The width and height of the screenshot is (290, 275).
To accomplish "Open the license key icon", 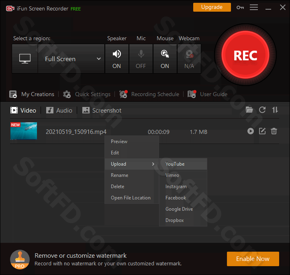I will [x=240, y=7].
